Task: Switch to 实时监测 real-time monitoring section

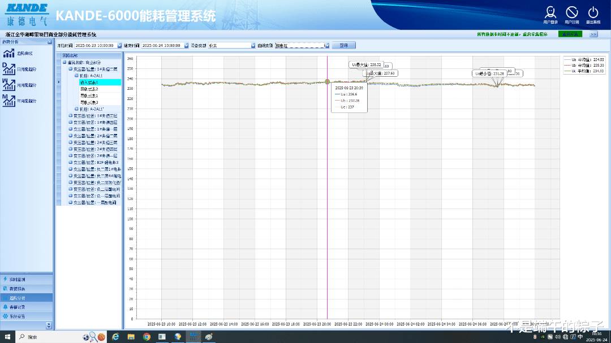Action: pyautogui.click(x=27, y=280)
